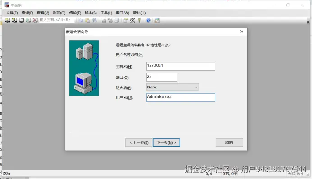Maximize the main application window

[288, 5]
